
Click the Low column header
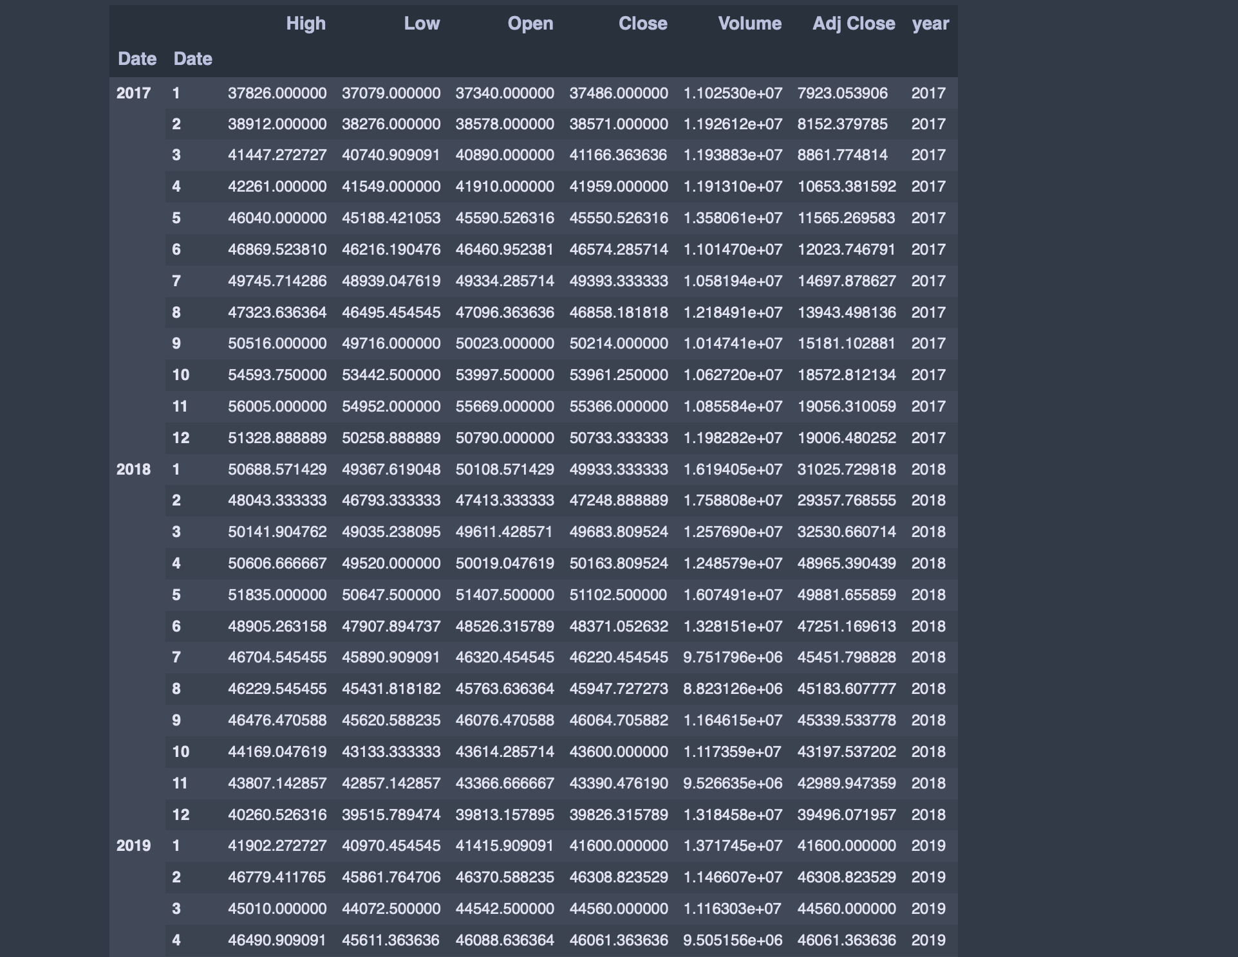[422, 24]
